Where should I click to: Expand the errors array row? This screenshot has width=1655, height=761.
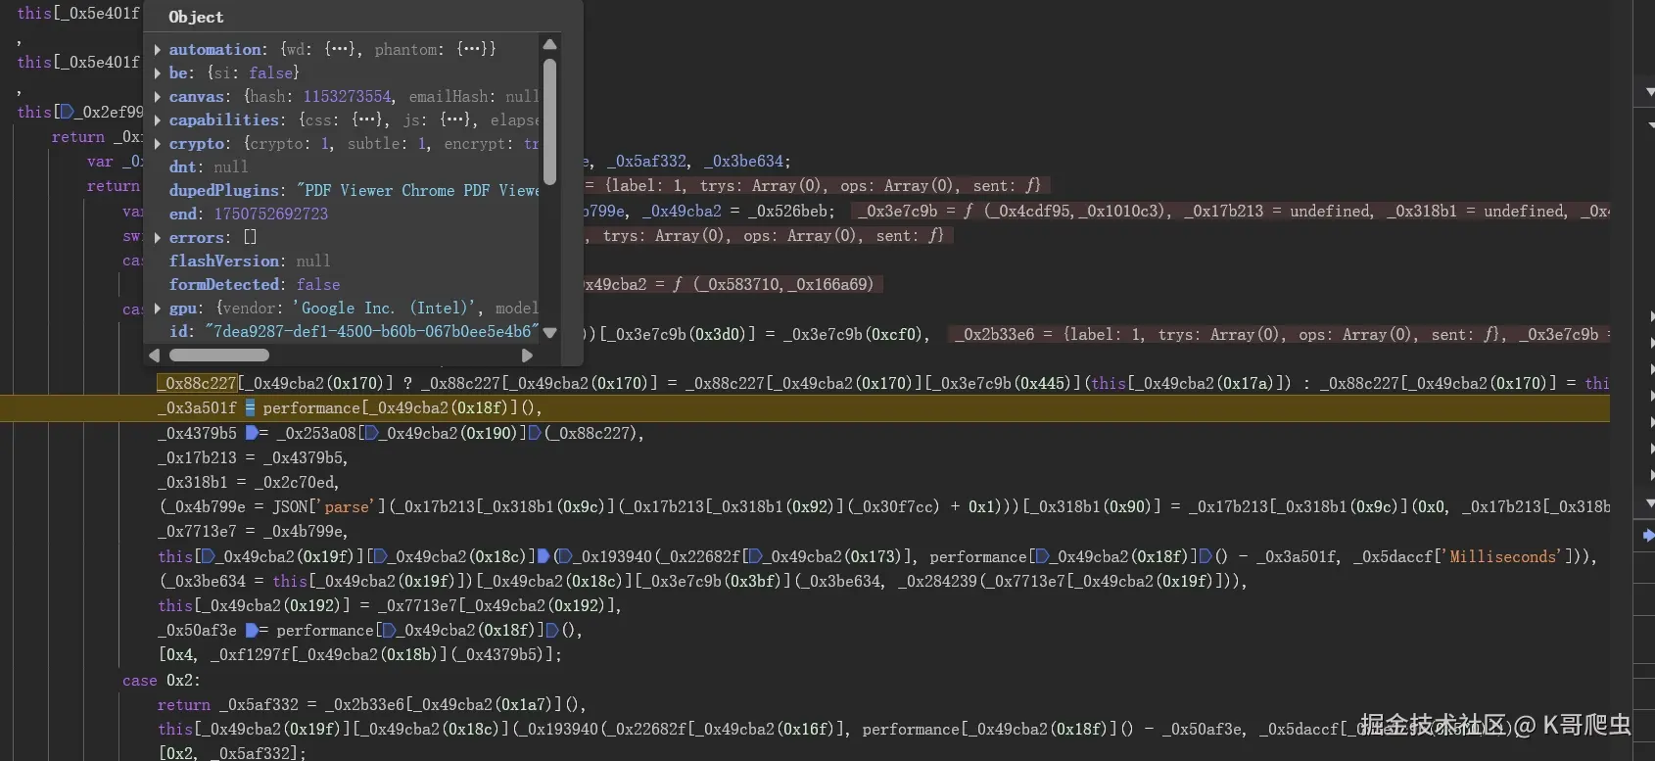158,237
